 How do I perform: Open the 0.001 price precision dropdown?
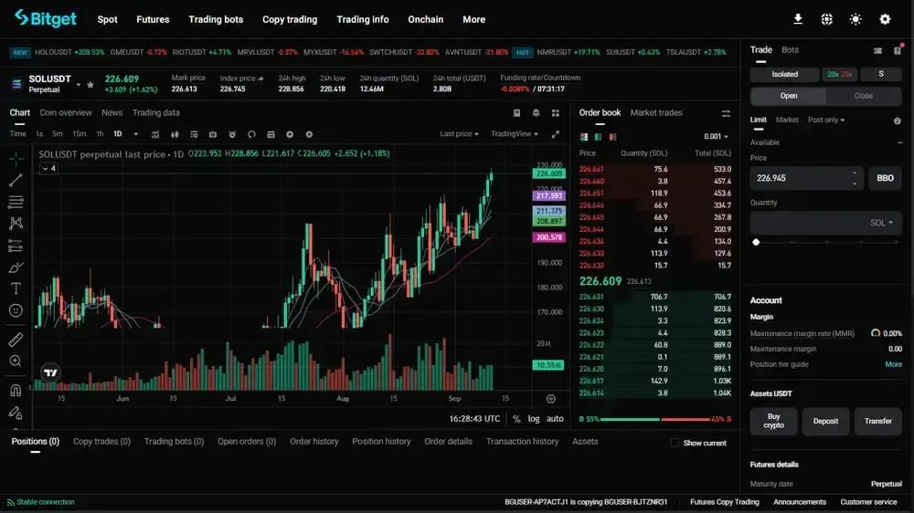716,136
